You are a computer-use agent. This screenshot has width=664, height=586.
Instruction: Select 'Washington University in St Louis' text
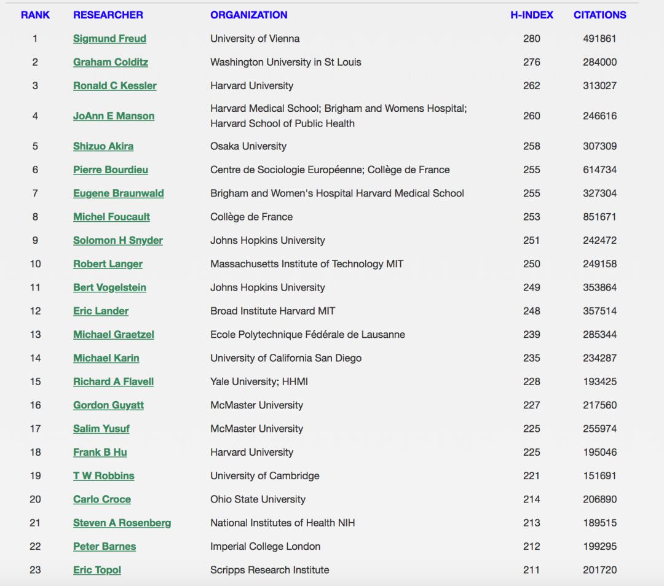(286, 62)
